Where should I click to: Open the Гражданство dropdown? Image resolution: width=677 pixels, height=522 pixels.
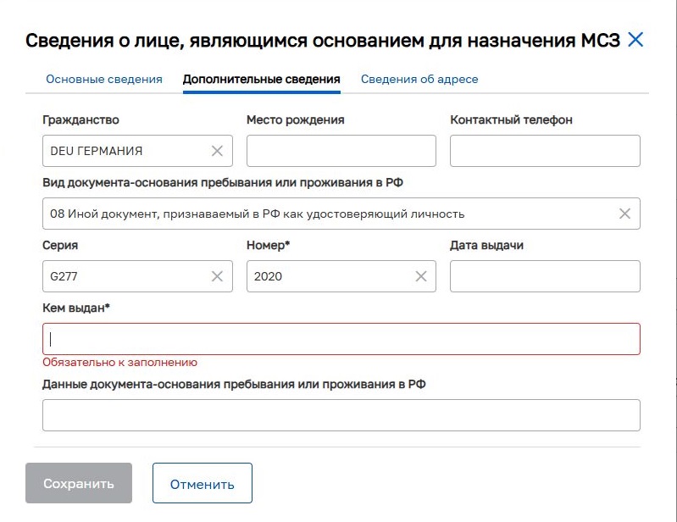click(x=123, y=151)
